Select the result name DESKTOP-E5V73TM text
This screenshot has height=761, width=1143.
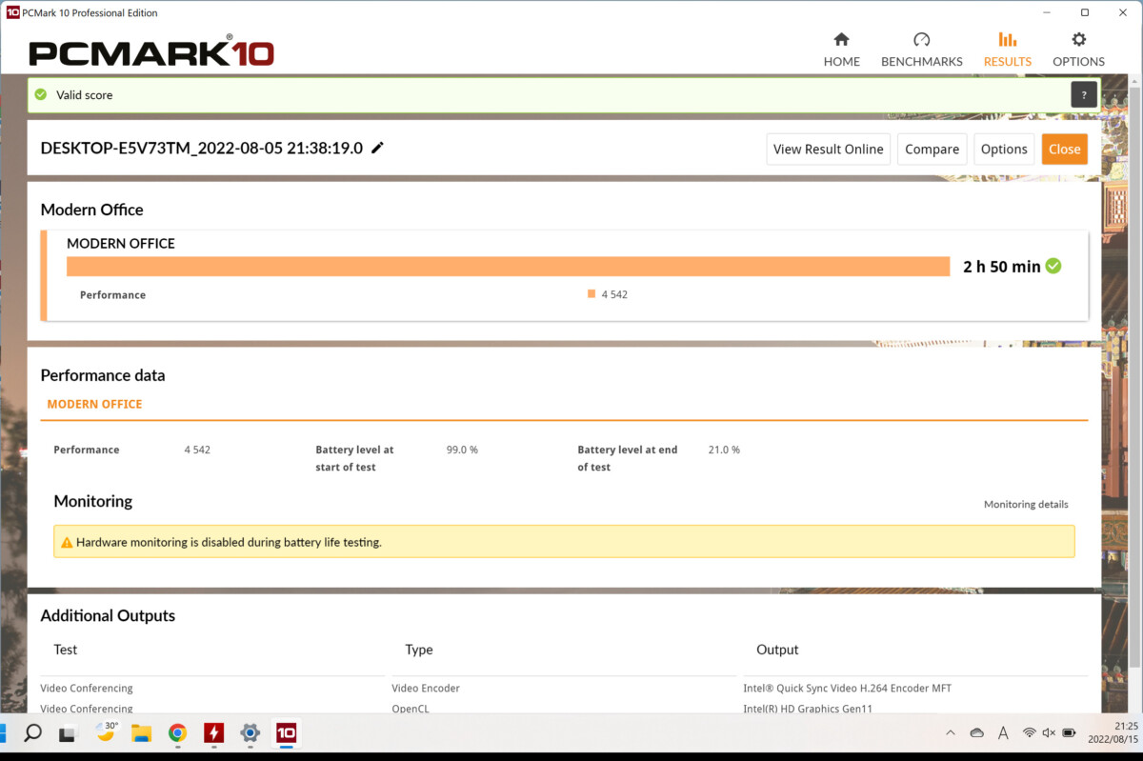coord(202,148)
